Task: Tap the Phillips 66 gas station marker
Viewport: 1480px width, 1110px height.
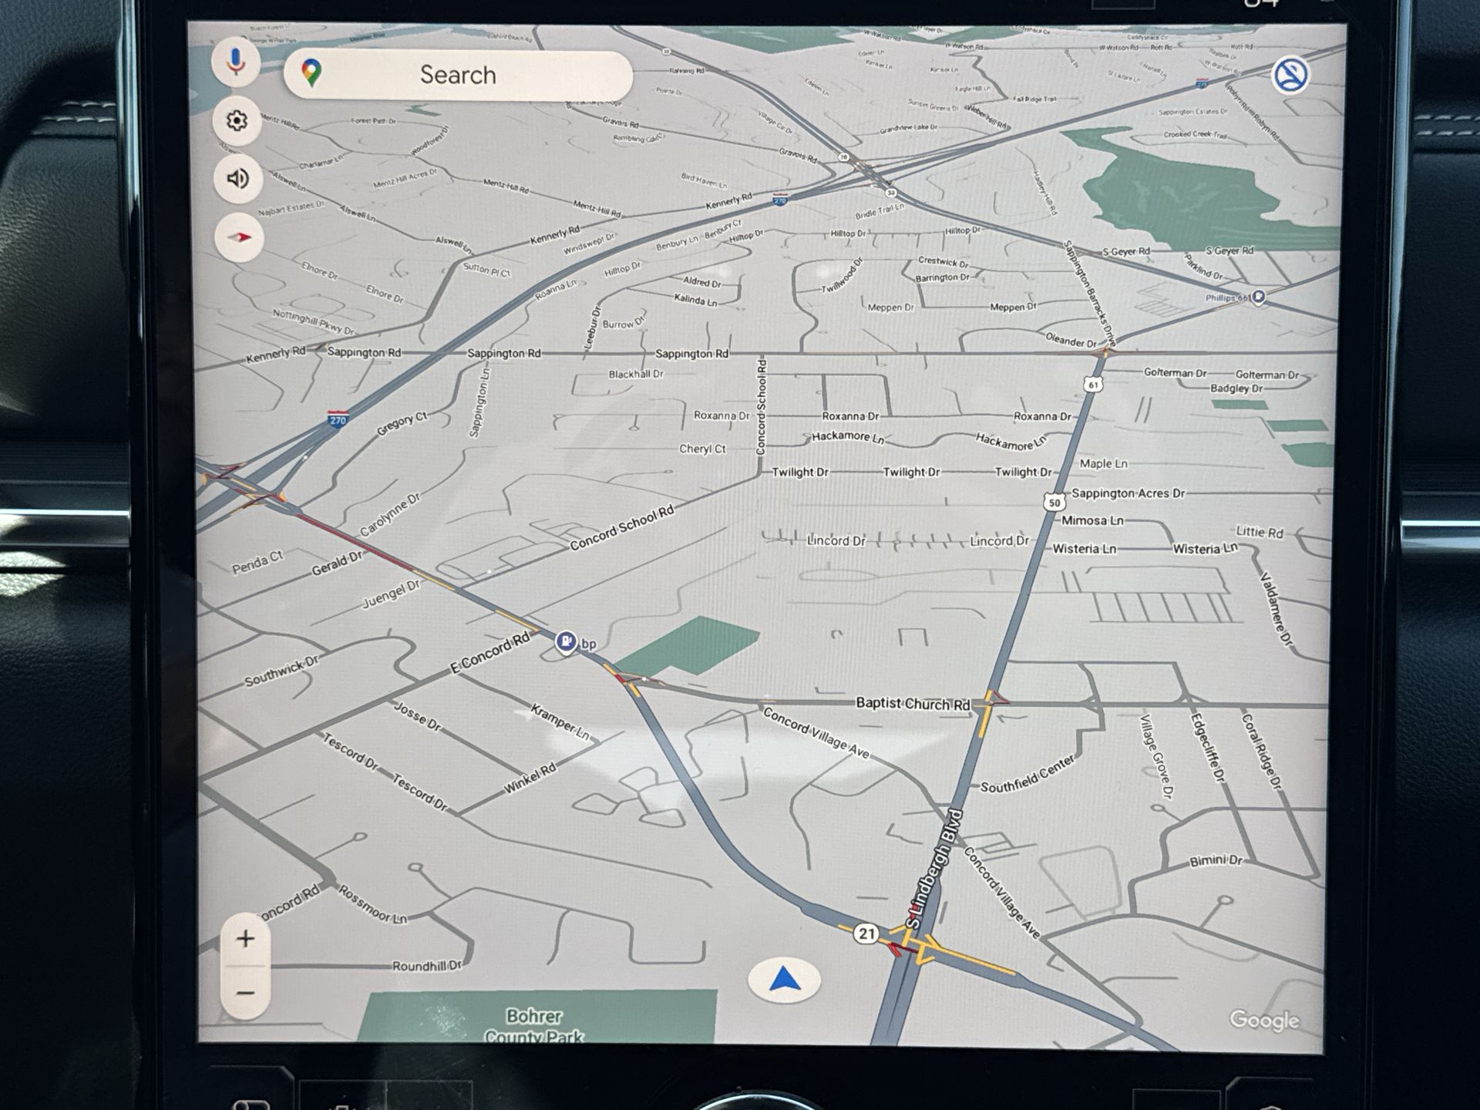Action: coord(1258,297)
